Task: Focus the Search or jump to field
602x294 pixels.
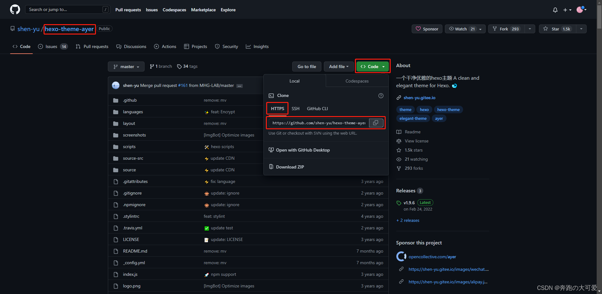Action: pos(67,9)
